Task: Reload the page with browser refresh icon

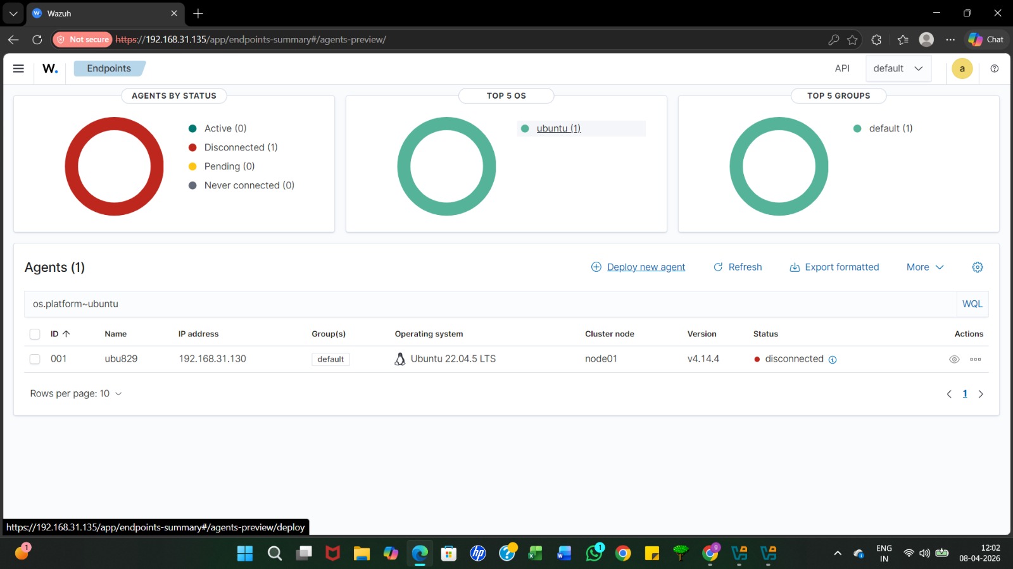Action: [x=37, y=39]
